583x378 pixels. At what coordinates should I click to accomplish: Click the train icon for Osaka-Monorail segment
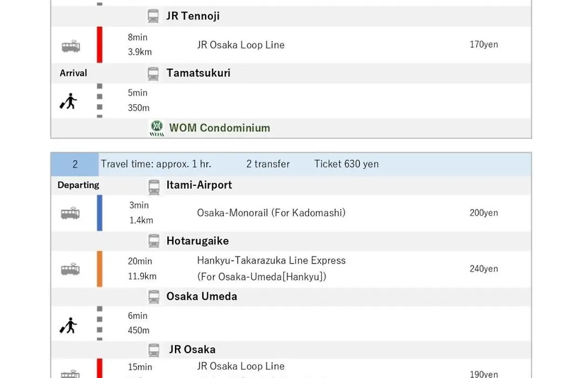(70, 213)
